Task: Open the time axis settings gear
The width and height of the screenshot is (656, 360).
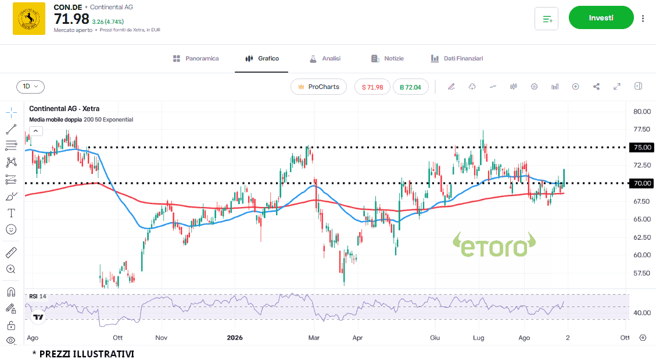Action: tap(643, 338)
